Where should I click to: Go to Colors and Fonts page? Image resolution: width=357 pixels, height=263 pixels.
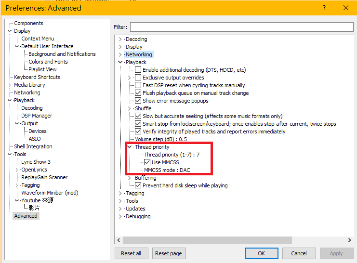pos(48,62)
